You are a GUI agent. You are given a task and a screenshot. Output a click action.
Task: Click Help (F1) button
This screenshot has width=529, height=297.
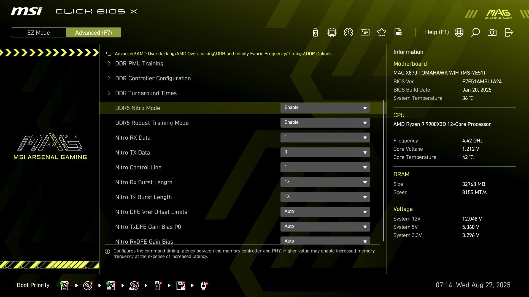point(437,32)
